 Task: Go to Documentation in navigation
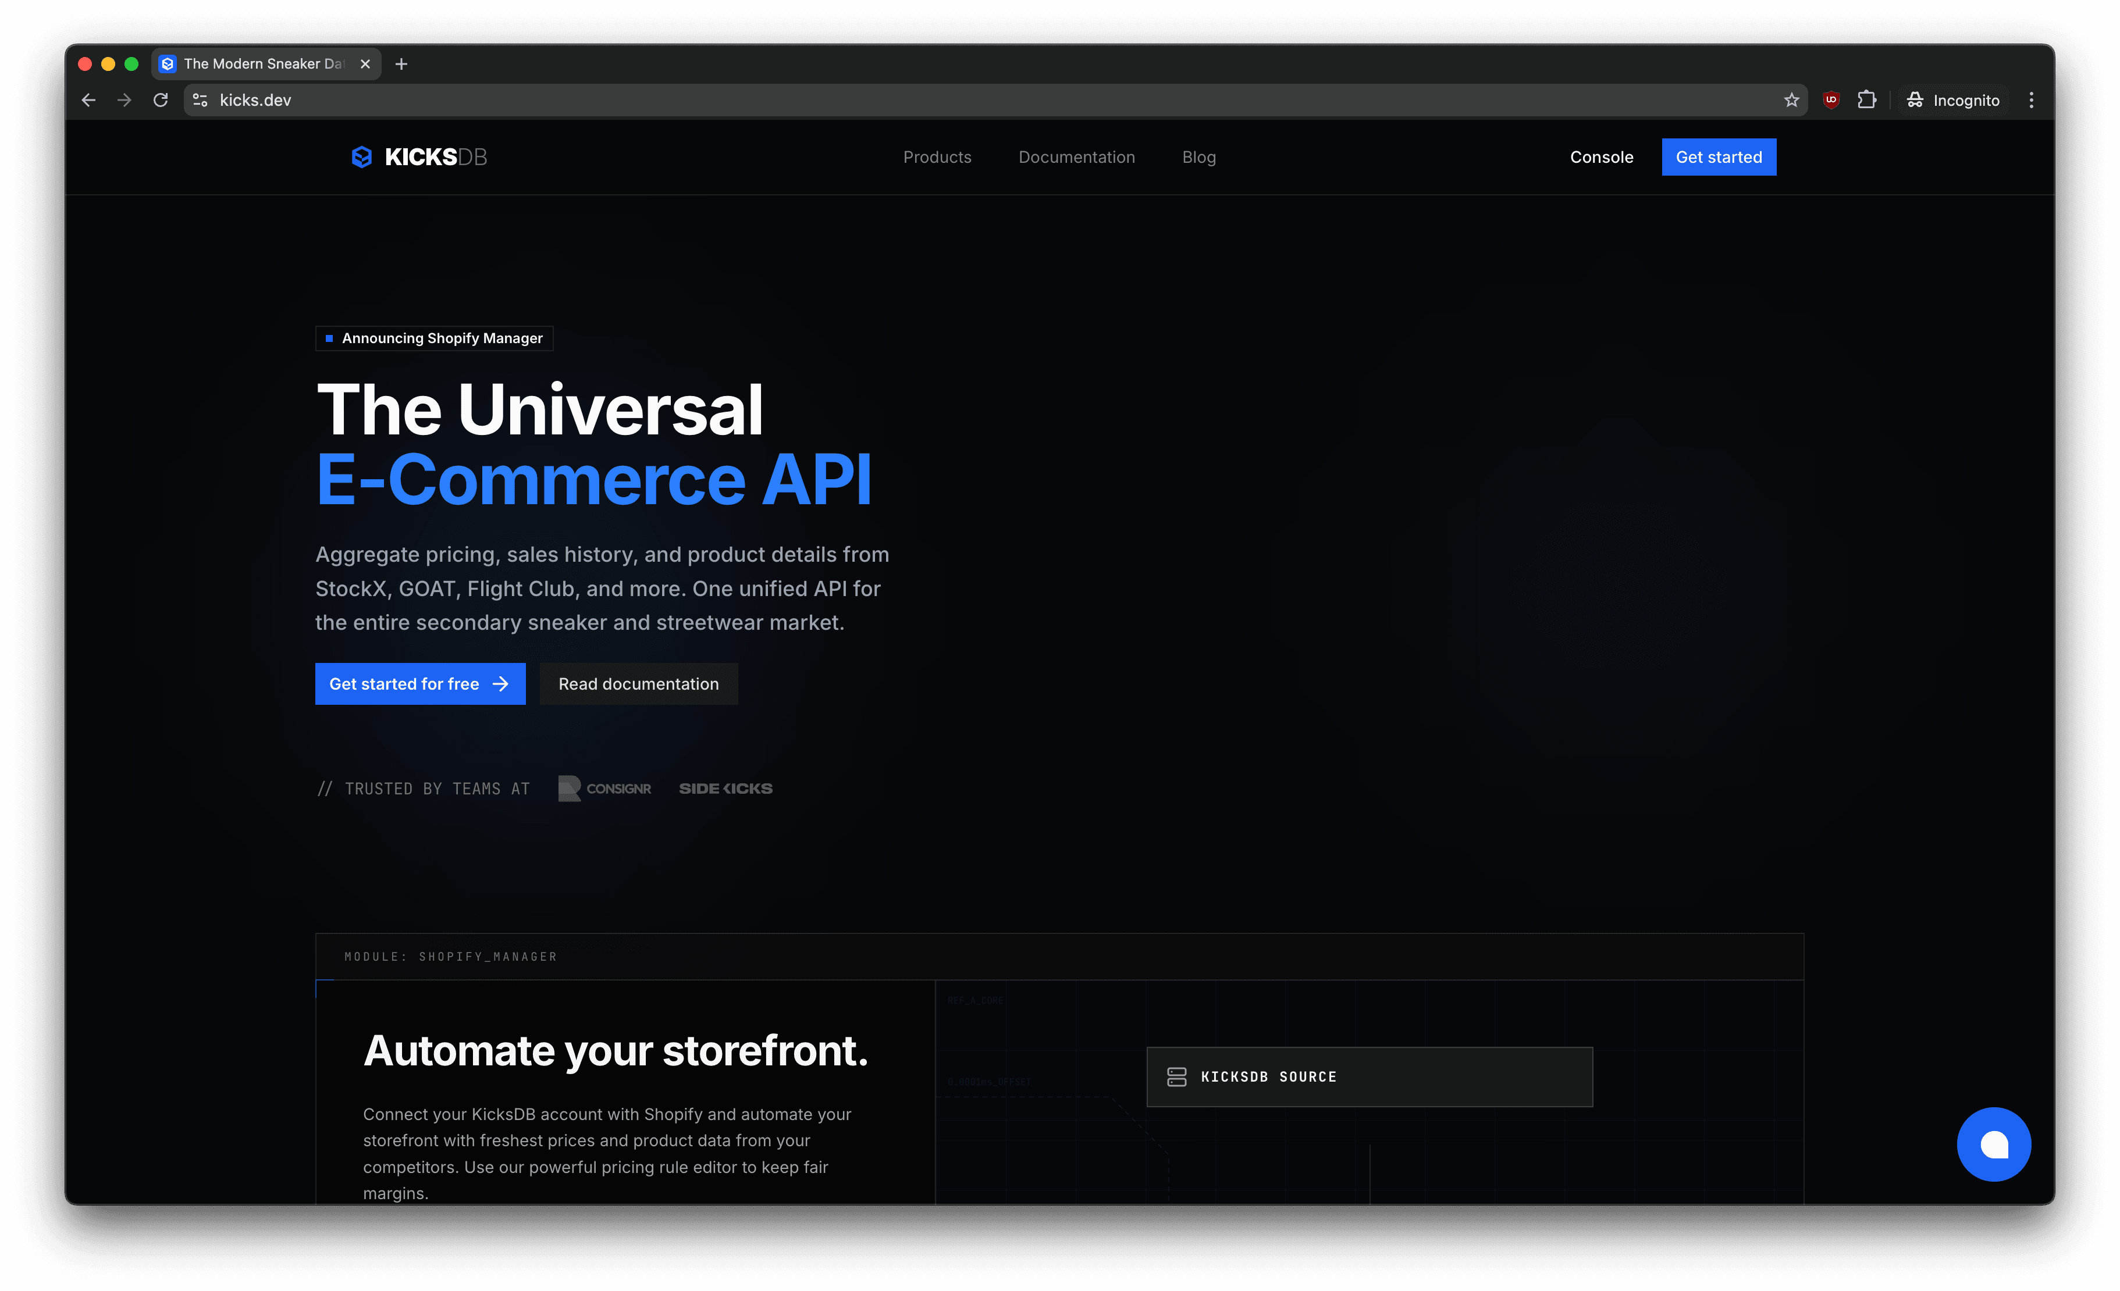coord(1076,158)
